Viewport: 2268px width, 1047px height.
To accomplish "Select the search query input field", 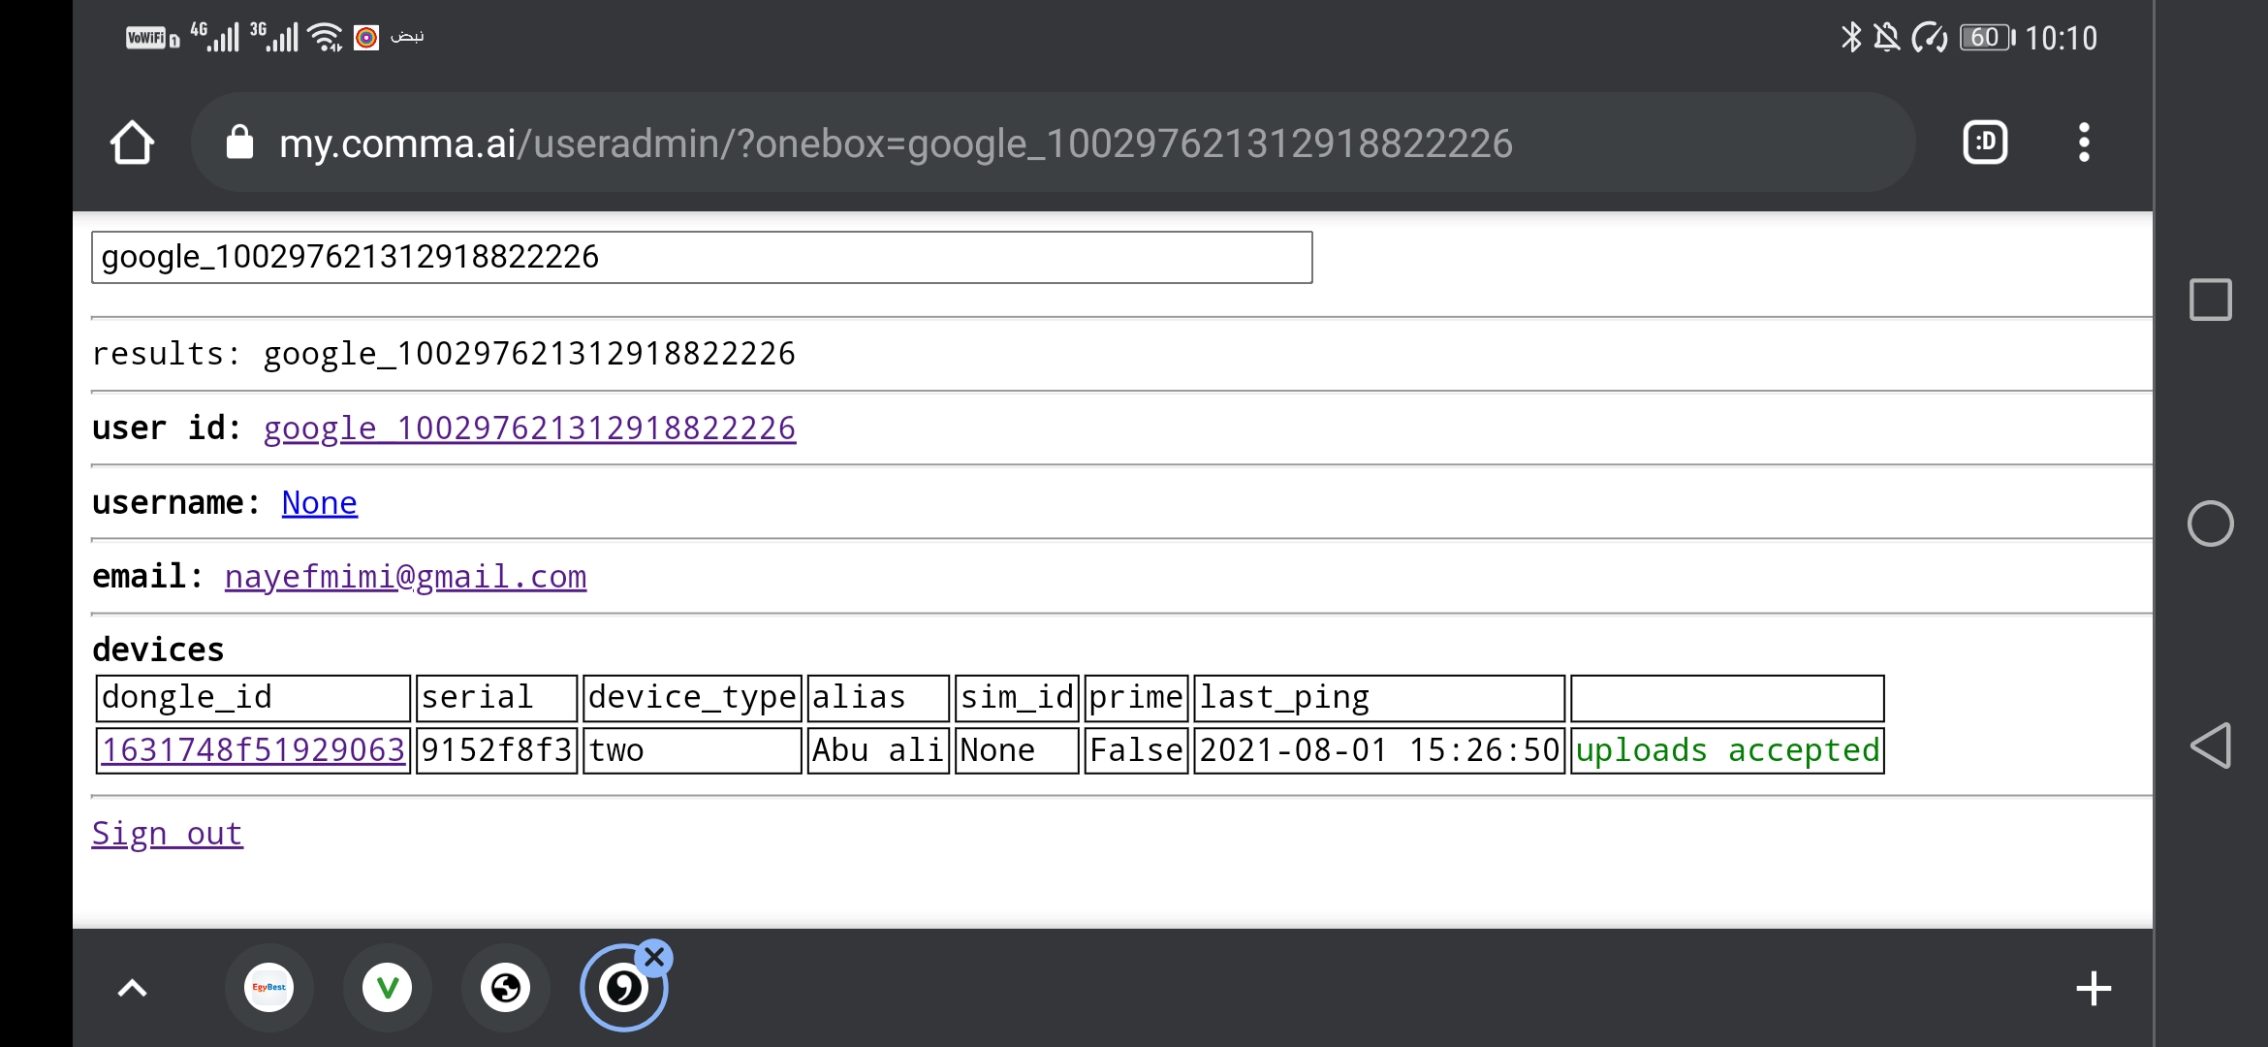I will pos(701,256).
